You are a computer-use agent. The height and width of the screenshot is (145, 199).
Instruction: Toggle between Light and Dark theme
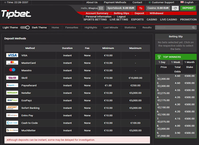pos(25,28)
